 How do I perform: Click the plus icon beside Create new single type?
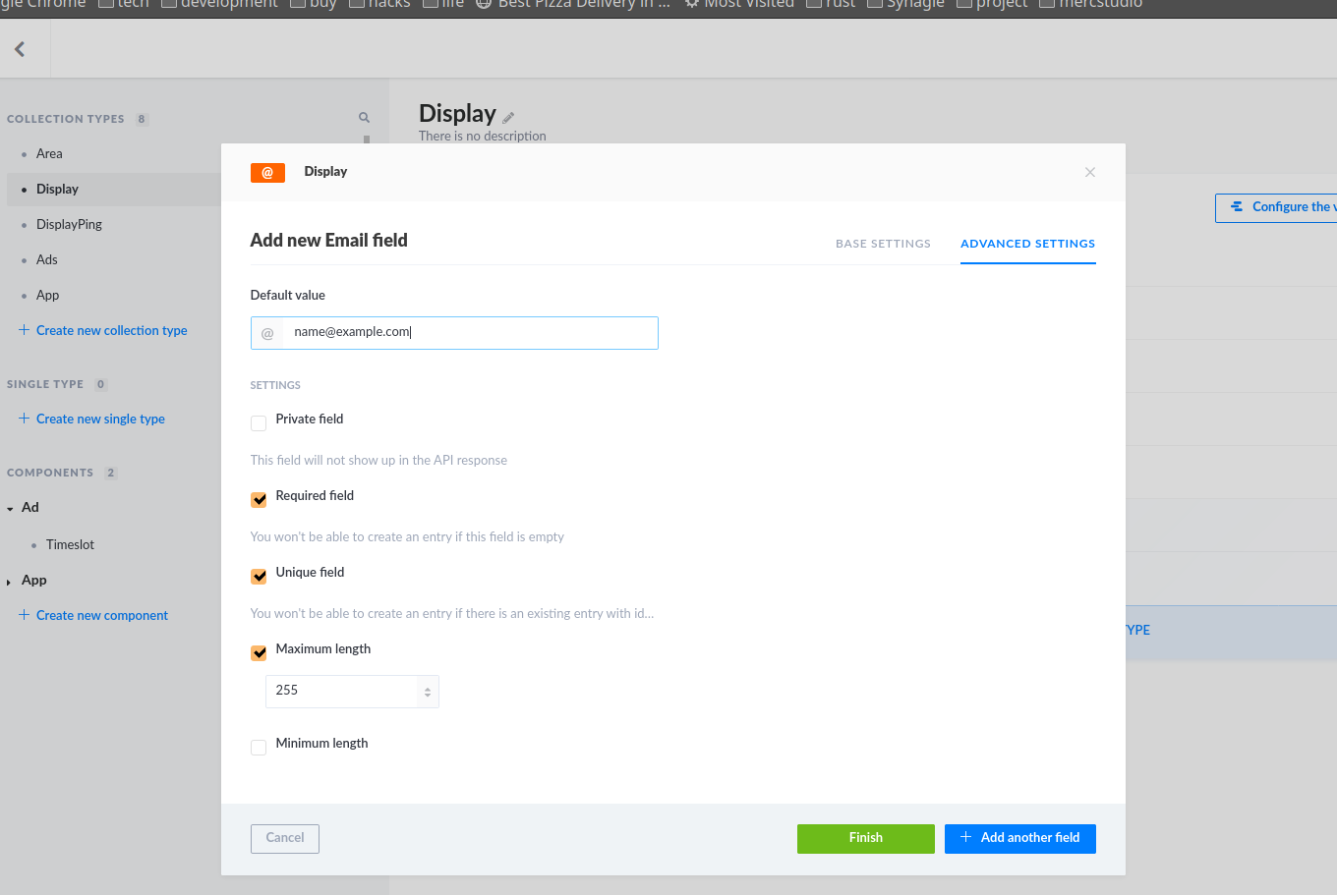pyautogui.click(x=24, y=419)
